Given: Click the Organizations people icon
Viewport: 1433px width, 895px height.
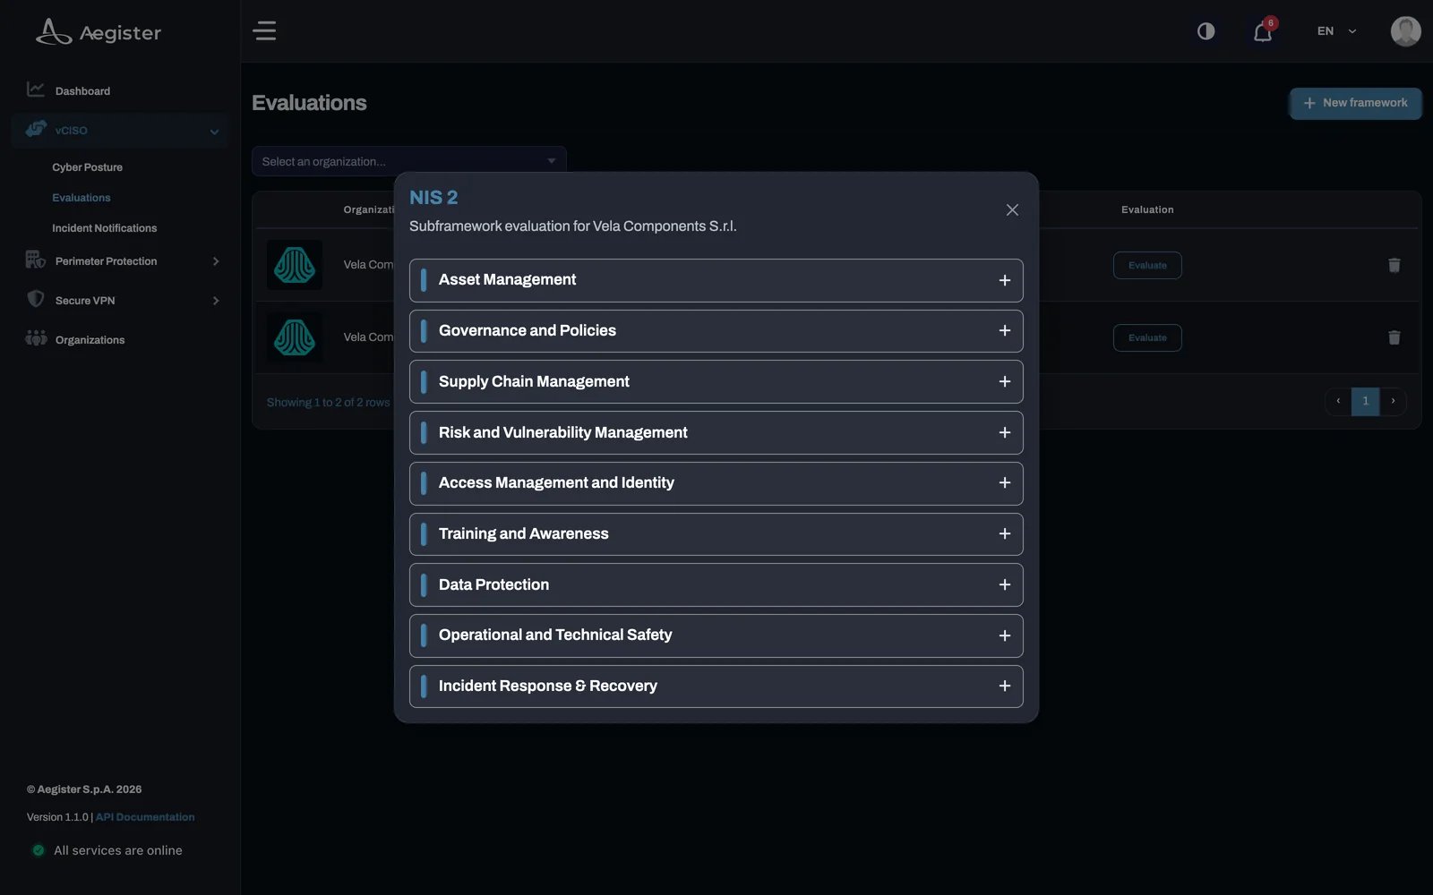Looking at the screenshot, I should (x=36, y=338).
